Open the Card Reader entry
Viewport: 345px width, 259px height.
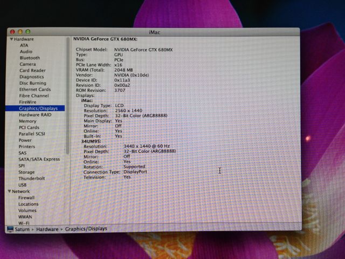pos(32,71)
